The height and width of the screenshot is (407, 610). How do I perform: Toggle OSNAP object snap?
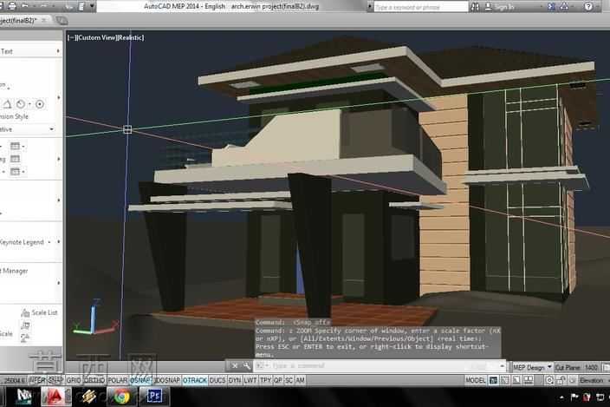click(141, 380)
